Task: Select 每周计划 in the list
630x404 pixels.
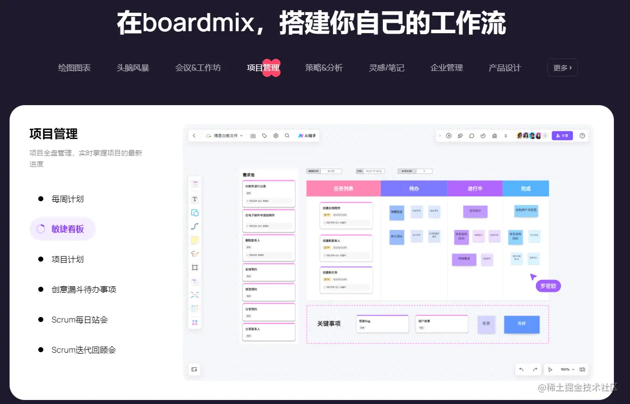Action: click(x=67, y=199)
